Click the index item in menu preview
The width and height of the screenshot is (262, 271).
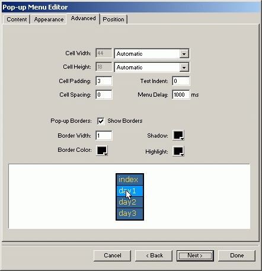pyautogui.click(x=130, y=180)
